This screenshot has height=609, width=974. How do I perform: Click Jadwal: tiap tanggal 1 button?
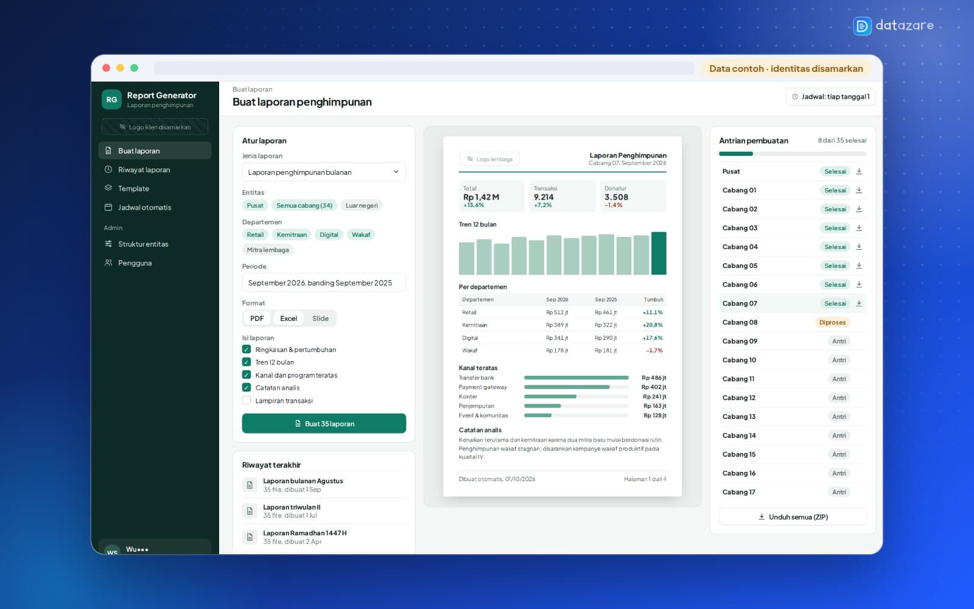point(830,96)
